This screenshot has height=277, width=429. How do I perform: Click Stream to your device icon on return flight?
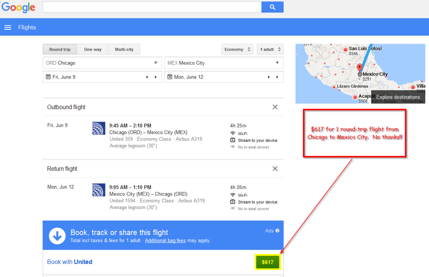pyautogui.click(x=233, y=201)
